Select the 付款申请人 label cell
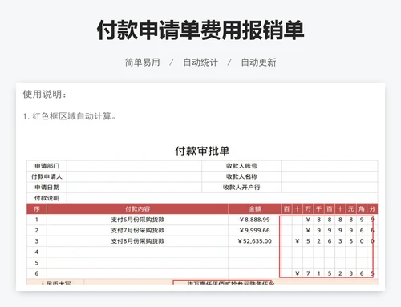 click(47, 176)
